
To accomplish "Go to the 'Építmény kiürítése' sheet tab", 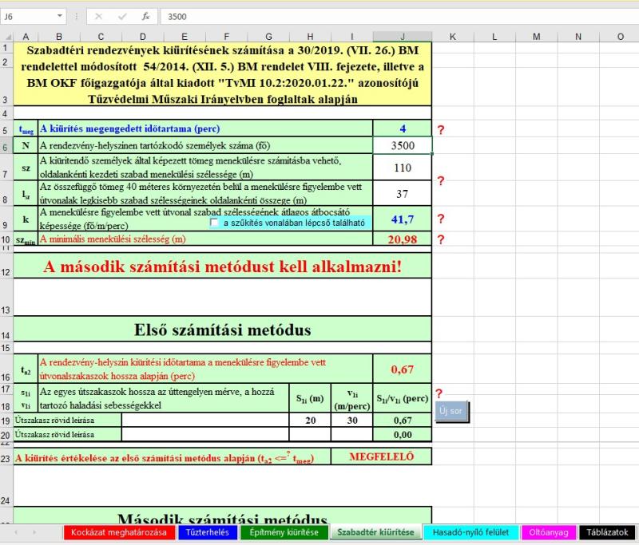I will 284,532.
